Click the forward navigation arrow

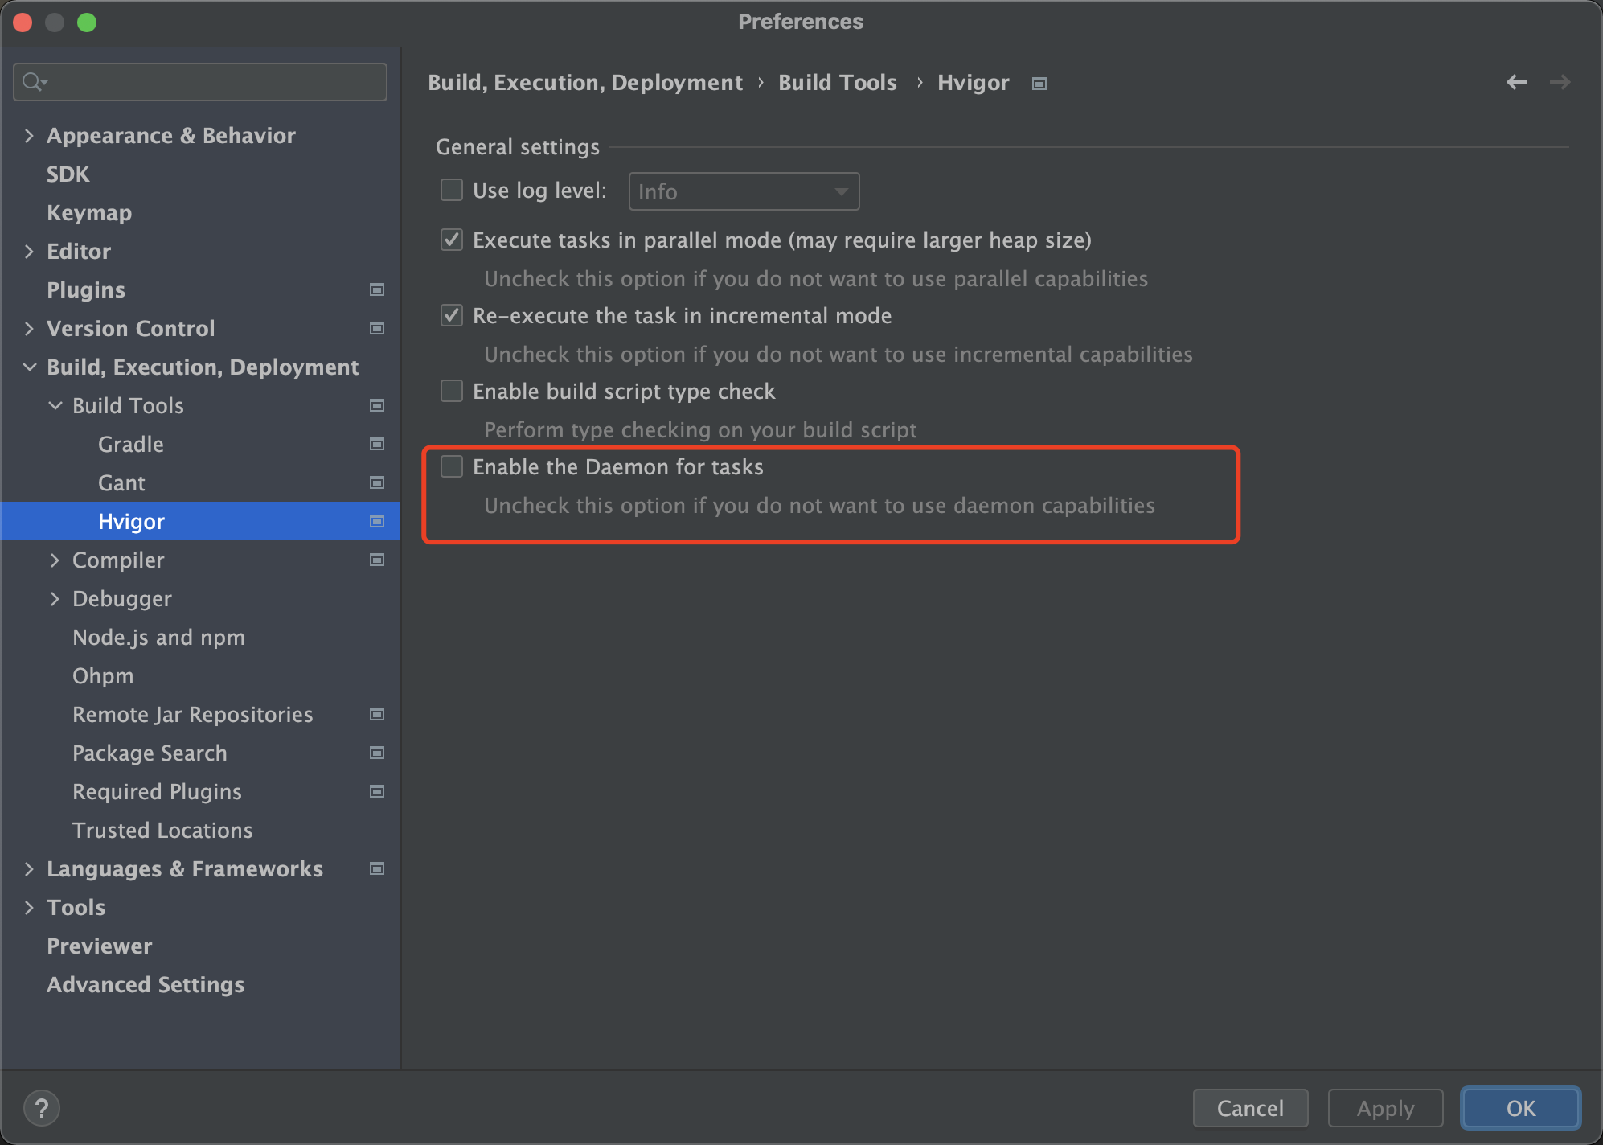[1560, 82]
